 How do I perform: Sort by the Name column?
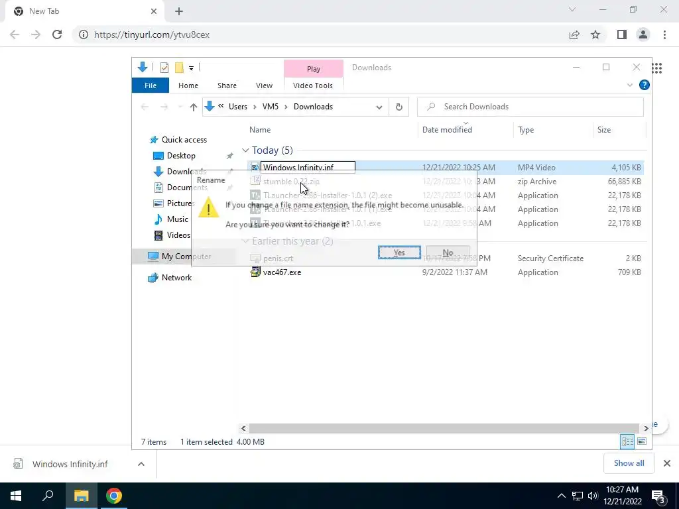click(x=260, y=130)
